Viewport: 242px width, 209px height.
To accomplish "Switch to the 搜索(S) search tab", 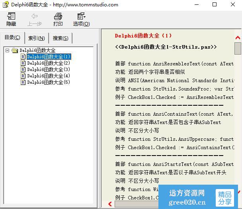I will 60,38.
